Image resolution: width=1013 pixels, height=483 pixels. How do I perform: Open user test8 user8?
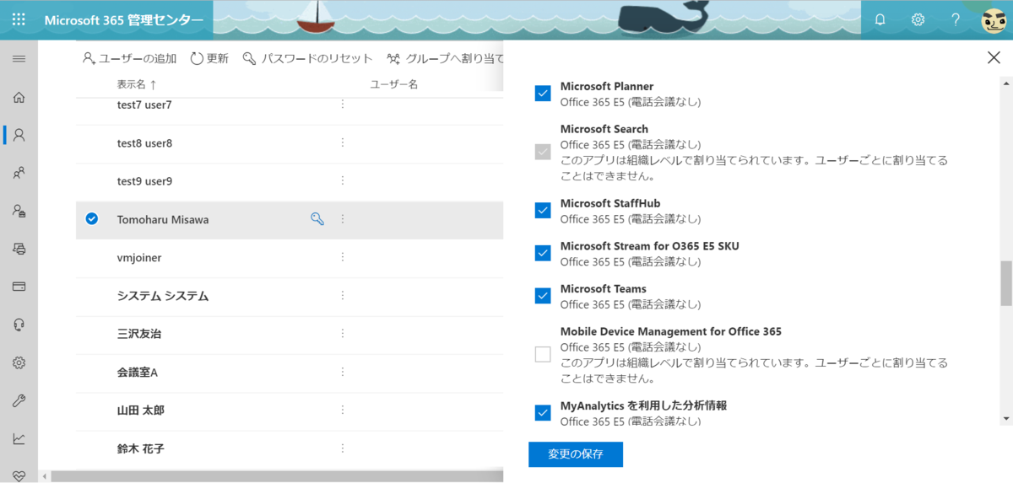(x=144, y=143)
